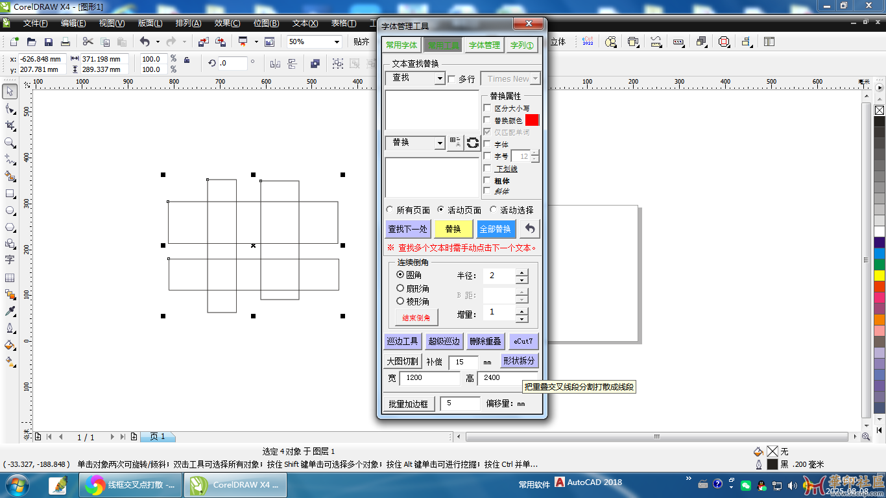
Task: Click the red replace color swatch
Action: pos(532,120)
